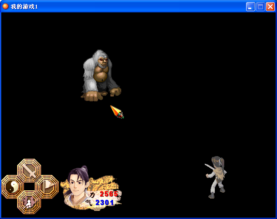Click the flag octagon icon
The image size is (277, 219).
47,187
